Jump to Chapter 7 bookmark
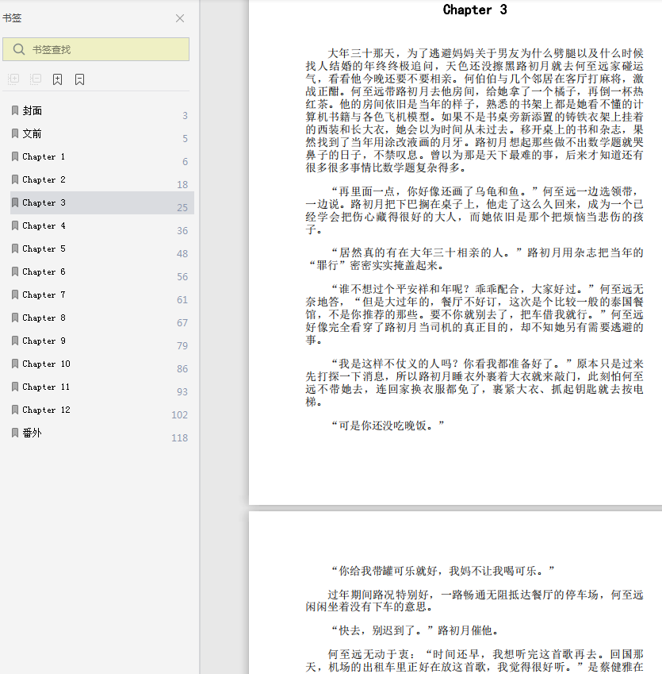 [x=102, y=295]
